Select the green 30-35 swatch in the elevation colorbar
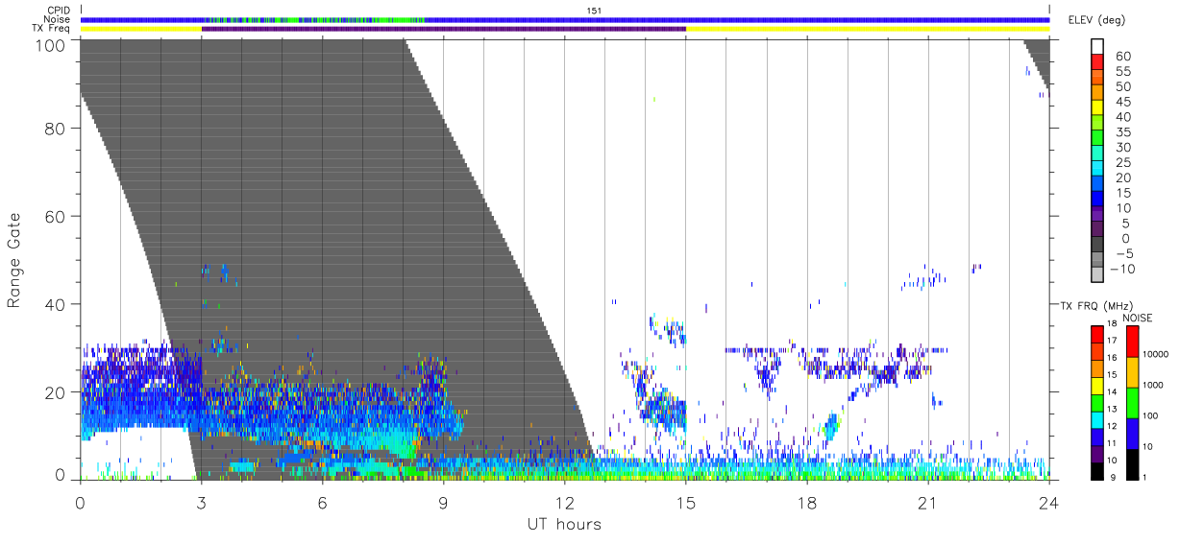Image resolution: width=1180 pixels, height=544 pixels. (x=1098, y=138)
